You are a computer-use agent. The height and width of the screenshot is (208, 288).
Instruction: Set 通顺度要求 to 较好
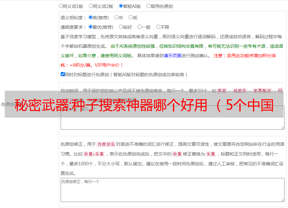coord(121,27)
